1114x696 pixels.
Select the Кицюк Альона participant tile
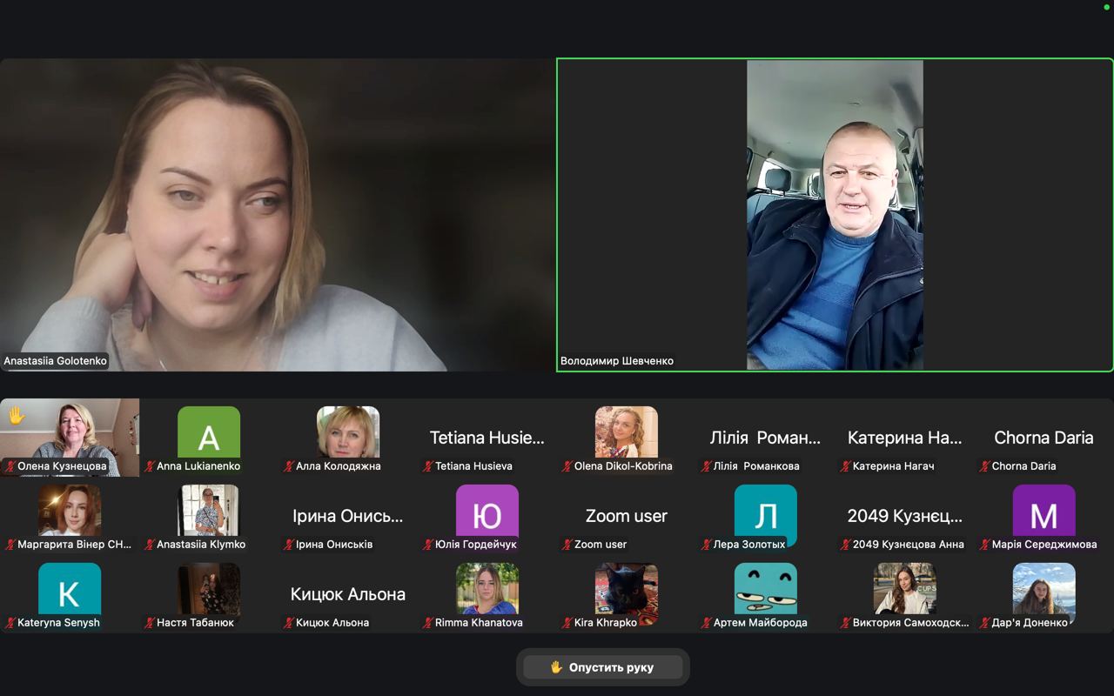tap(348, 594)
